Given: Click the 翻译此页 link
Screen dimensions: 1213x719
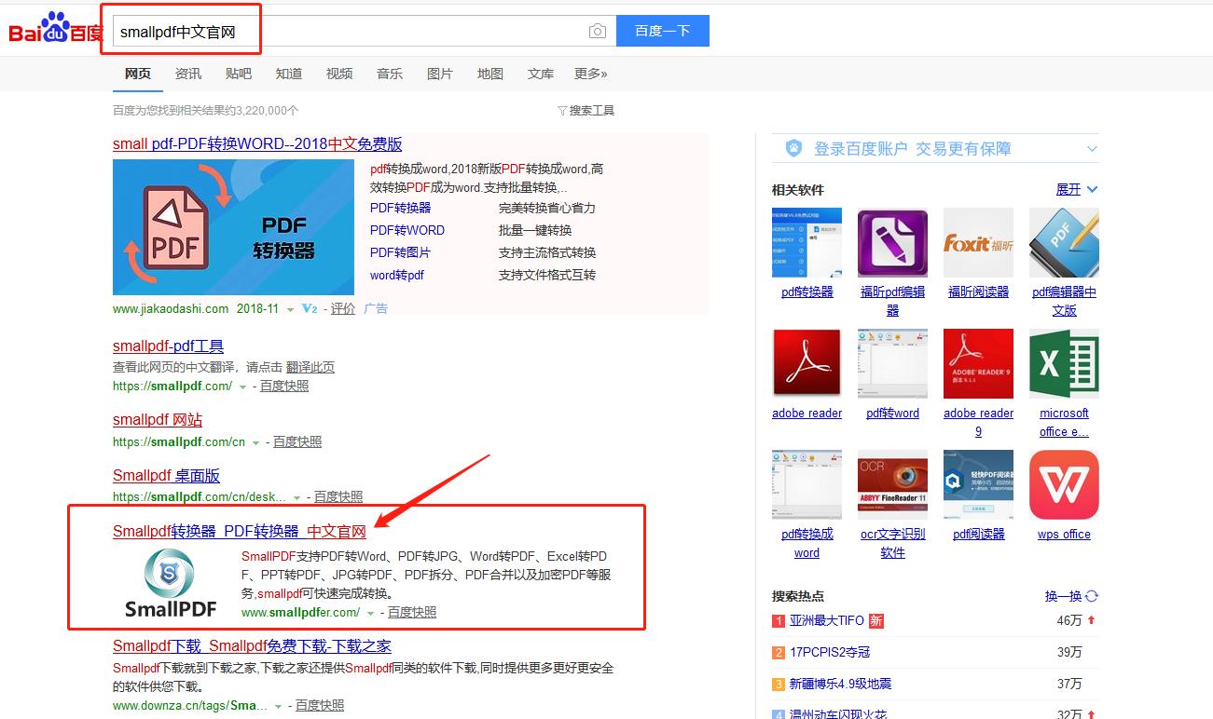Looking at the screenshot, I should [x=310, y=367].
